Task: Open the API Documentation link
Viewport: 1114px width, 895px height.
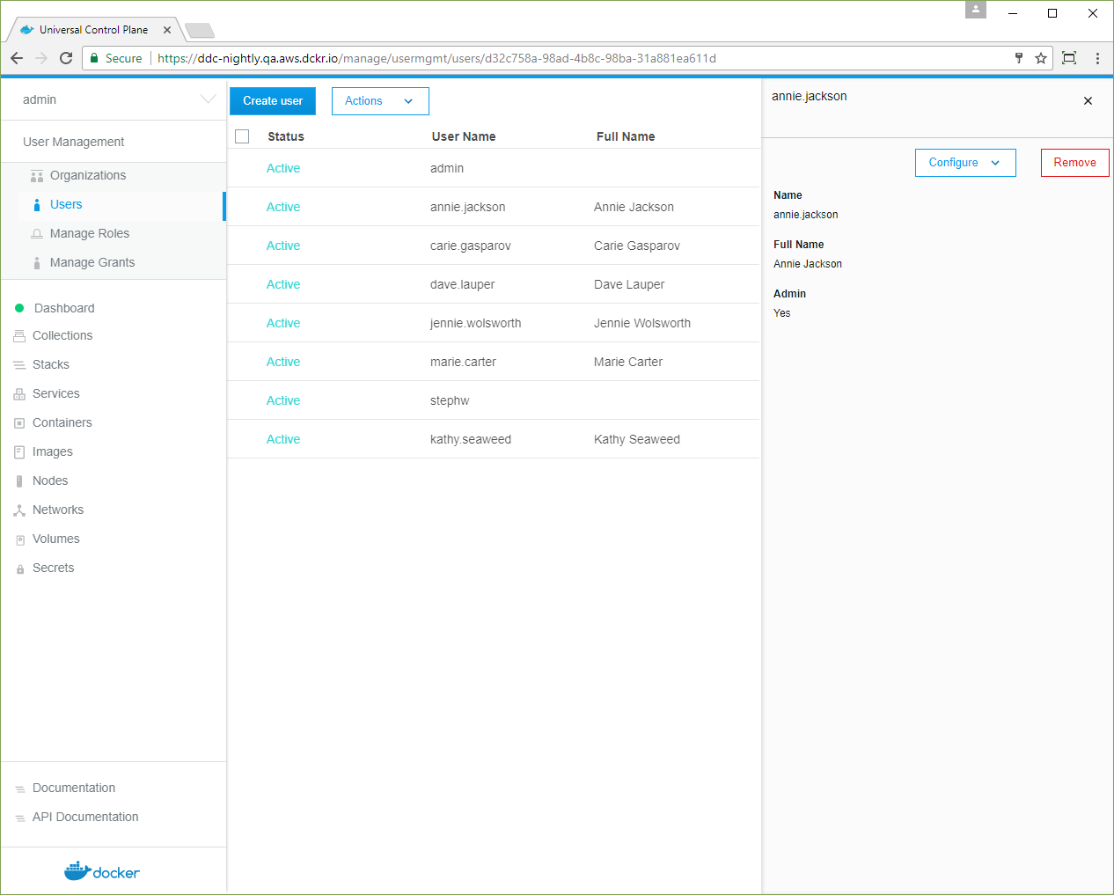Action: 85,817
